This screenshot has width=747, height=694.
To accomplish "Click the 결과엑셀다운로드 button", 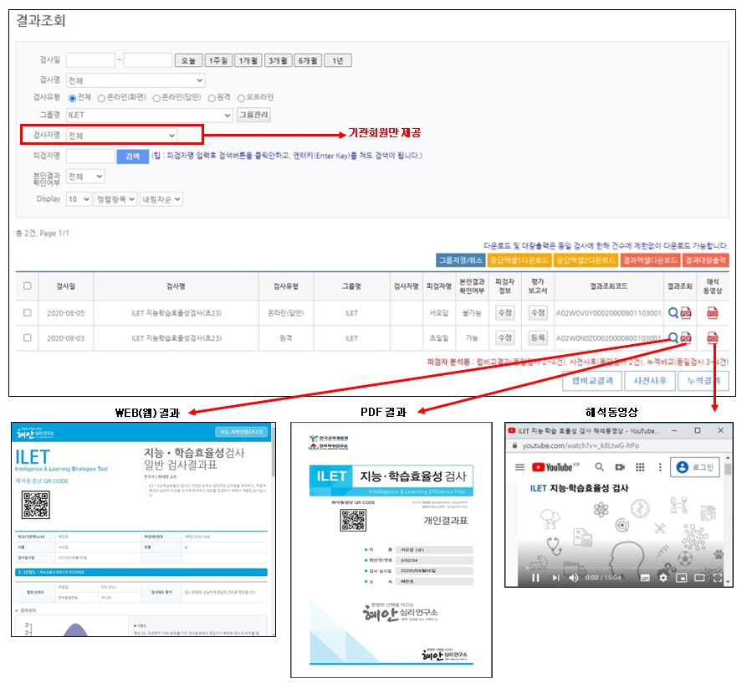I will pos(650,260).
